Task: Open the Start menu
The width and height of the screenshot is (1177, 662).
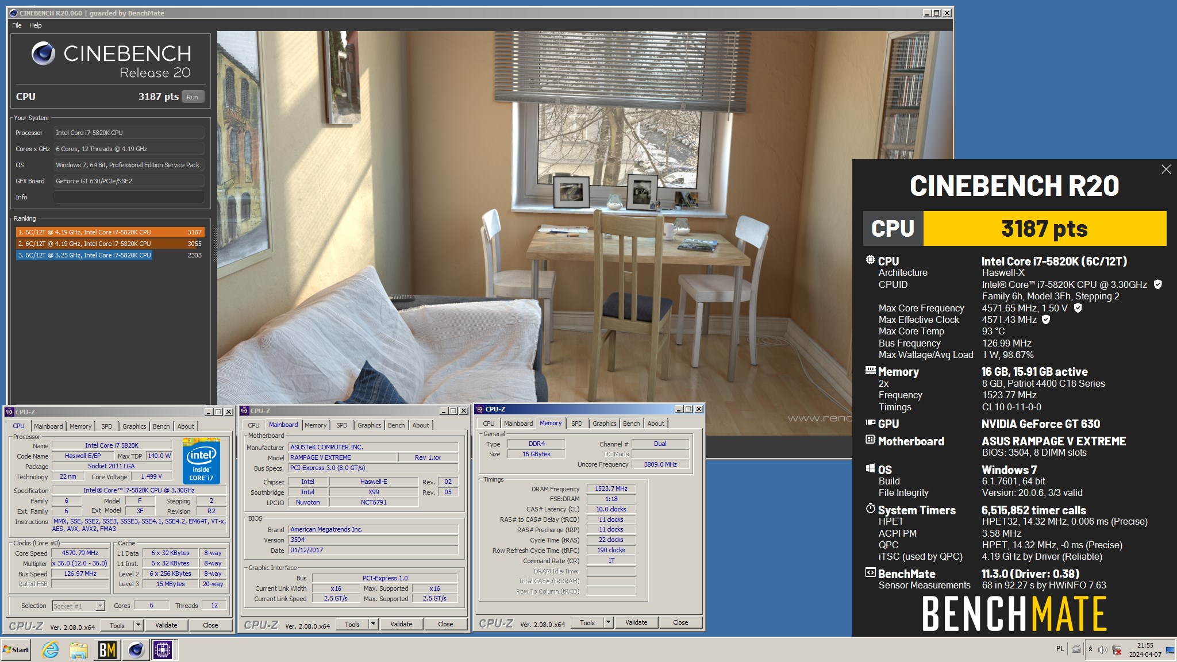Action: pyautogui.click(x=16, y=650)
